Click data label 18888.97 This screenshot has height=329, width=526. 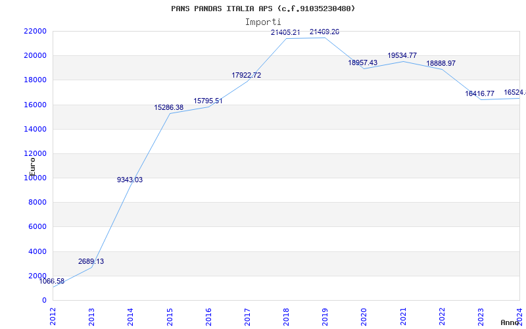click(441, 63)
